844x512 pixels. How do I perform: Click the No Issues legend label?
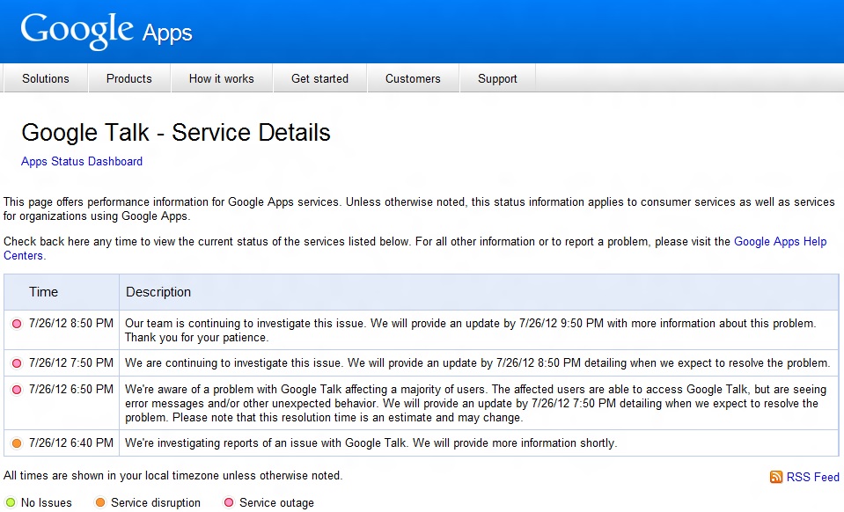[x=47, y=502]
